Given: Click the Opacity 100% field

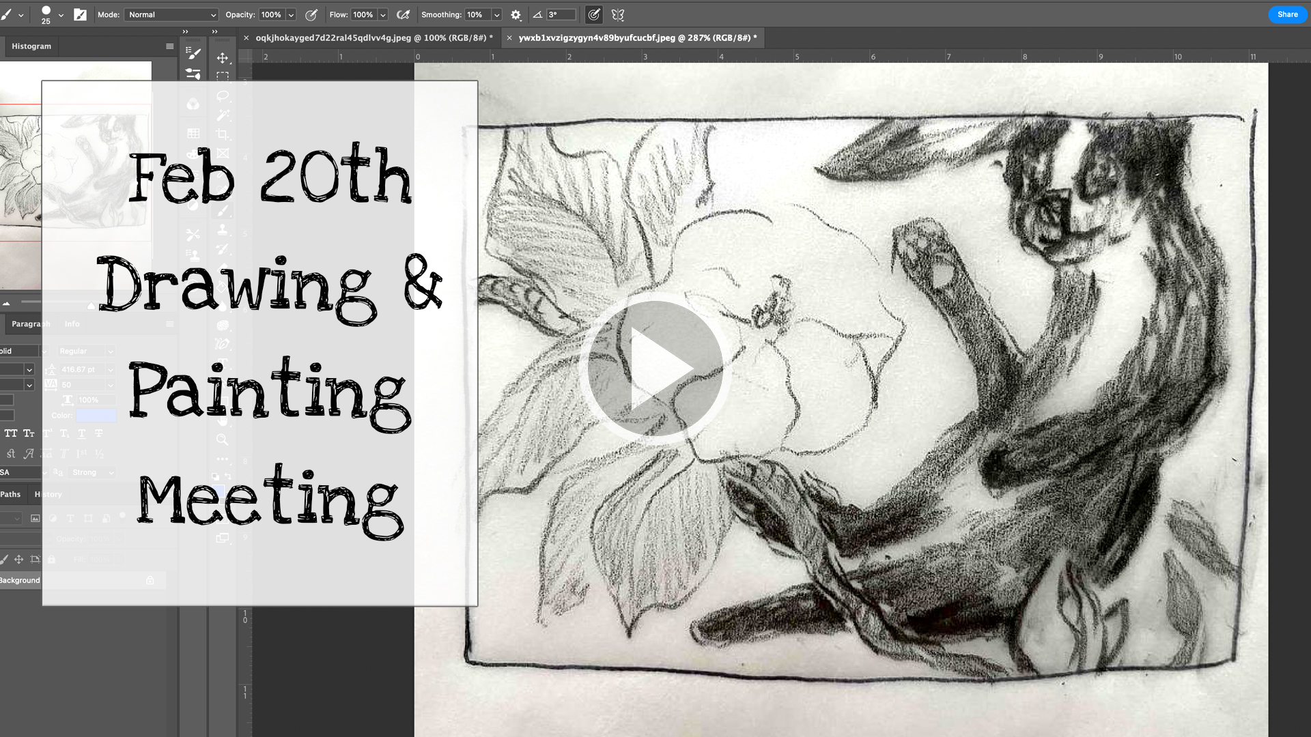Looking at the screenshot, I should [x=271, y=14].
